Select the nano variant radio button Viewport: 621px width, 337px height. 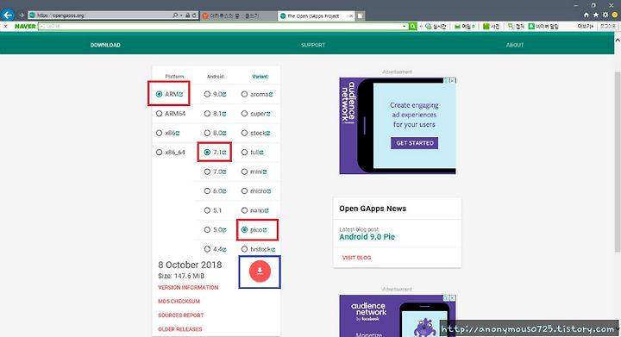[x=244, y=210]
